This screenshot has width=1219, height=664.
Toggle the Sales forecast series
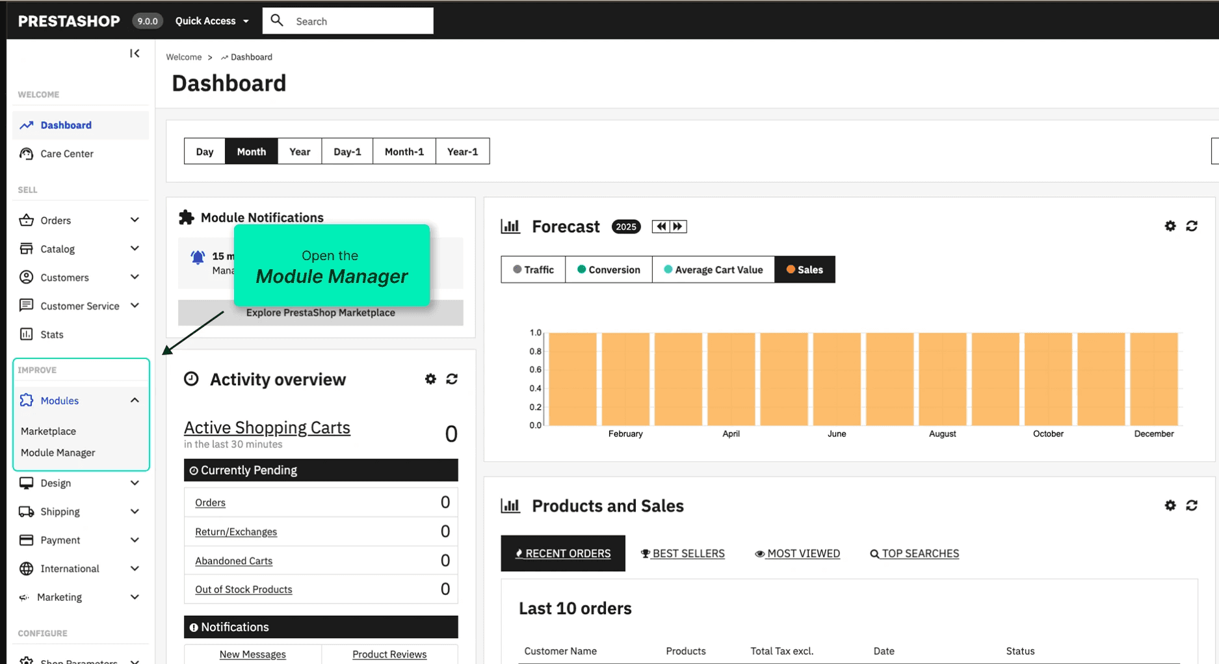(x=805, y=269)
